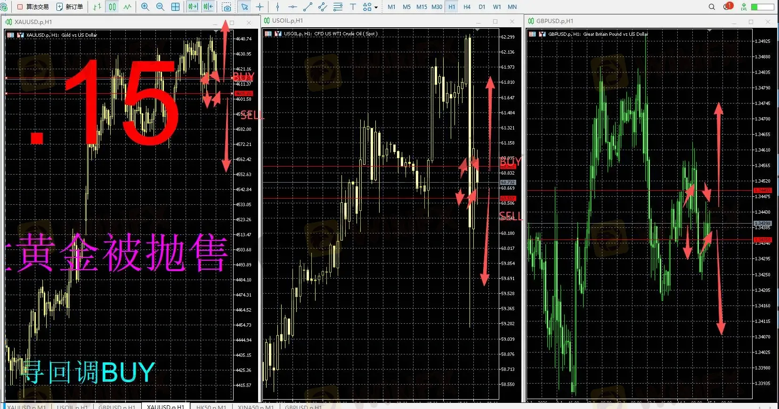Click the 'Gold vs US Dollar' chart description
The width and height of the screenshot is (779, 409).
(x=79, y=35)
